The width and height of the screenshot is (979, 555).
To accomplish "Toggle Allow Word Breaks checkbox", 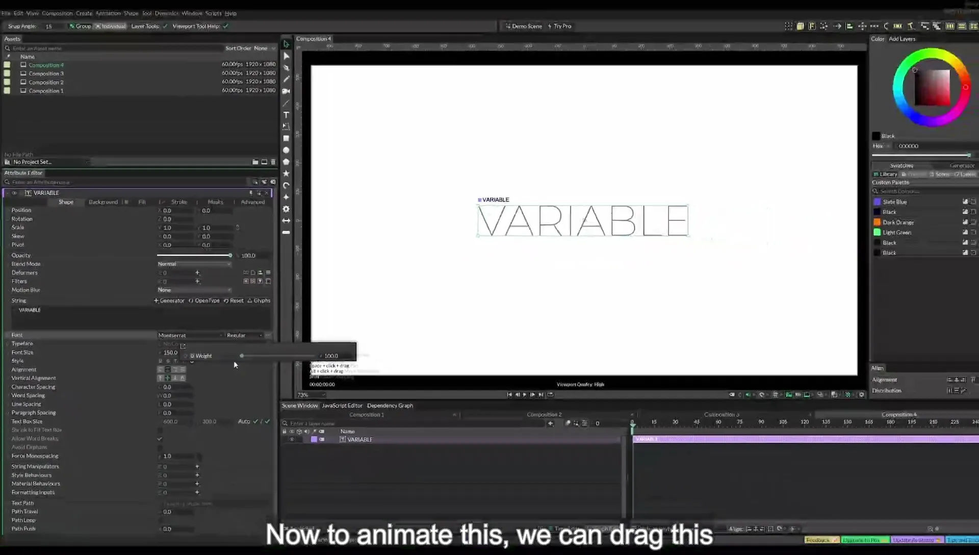I will click(160, 439).
